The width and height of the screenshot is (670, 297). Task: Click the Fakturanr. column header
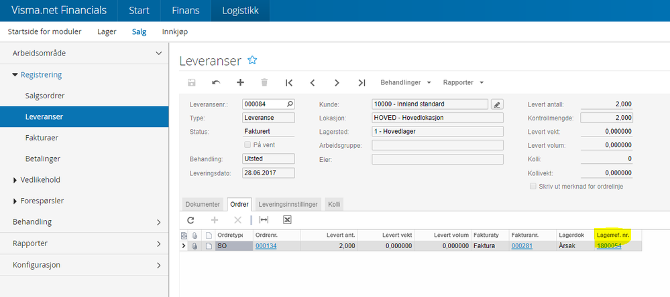point(533,235)
